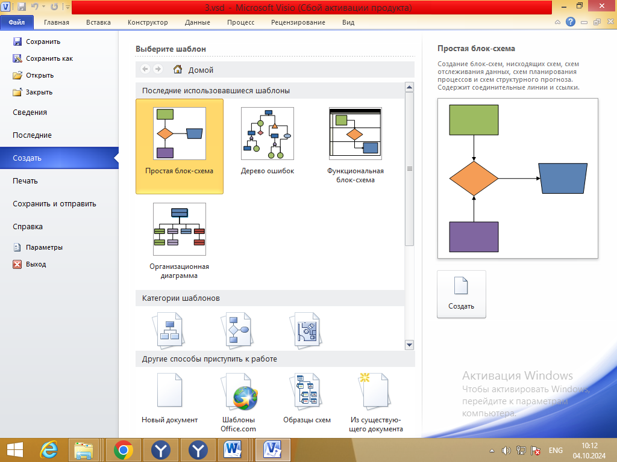
Task: Click the Redo arrow in quick access toolbar
Action: (54, 7)
